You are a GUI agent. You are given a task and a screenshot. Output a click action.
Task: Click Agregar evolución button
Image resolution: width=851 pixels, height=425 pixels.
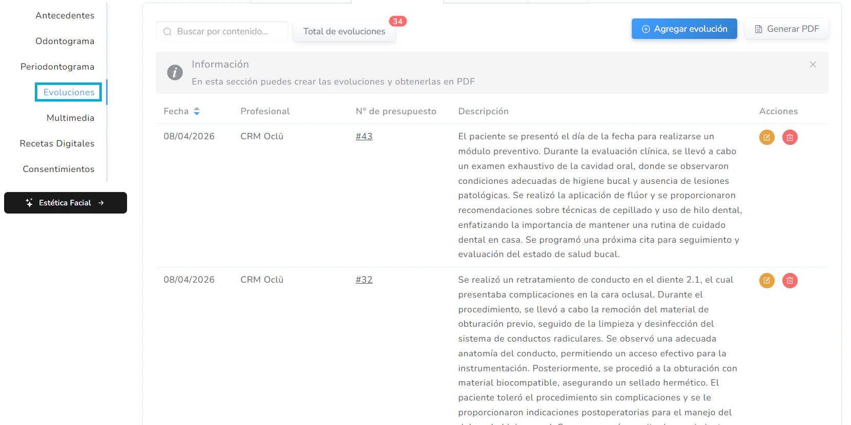684,29
